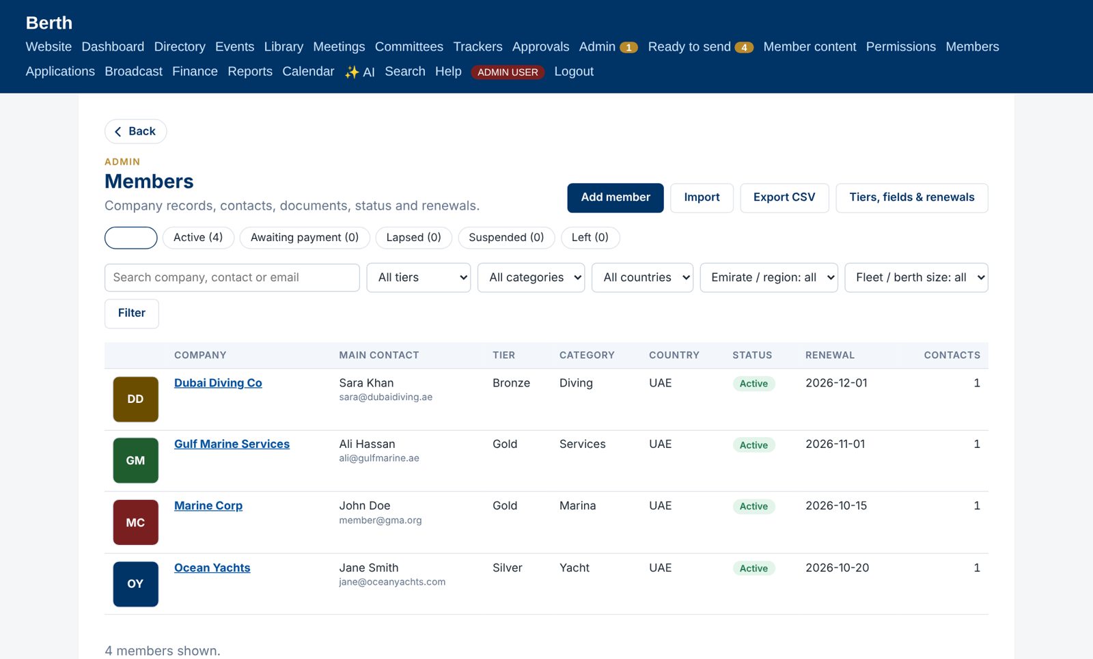Open the Search menu item
The width and height of the screenshot is (1093, 659).
click(405, 72)
